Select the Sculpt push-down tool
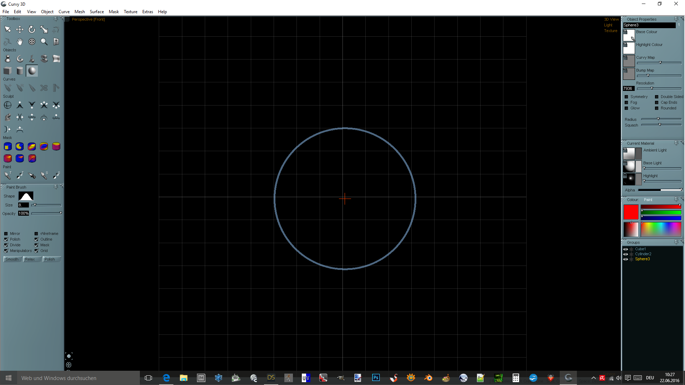 coord(32,105)
